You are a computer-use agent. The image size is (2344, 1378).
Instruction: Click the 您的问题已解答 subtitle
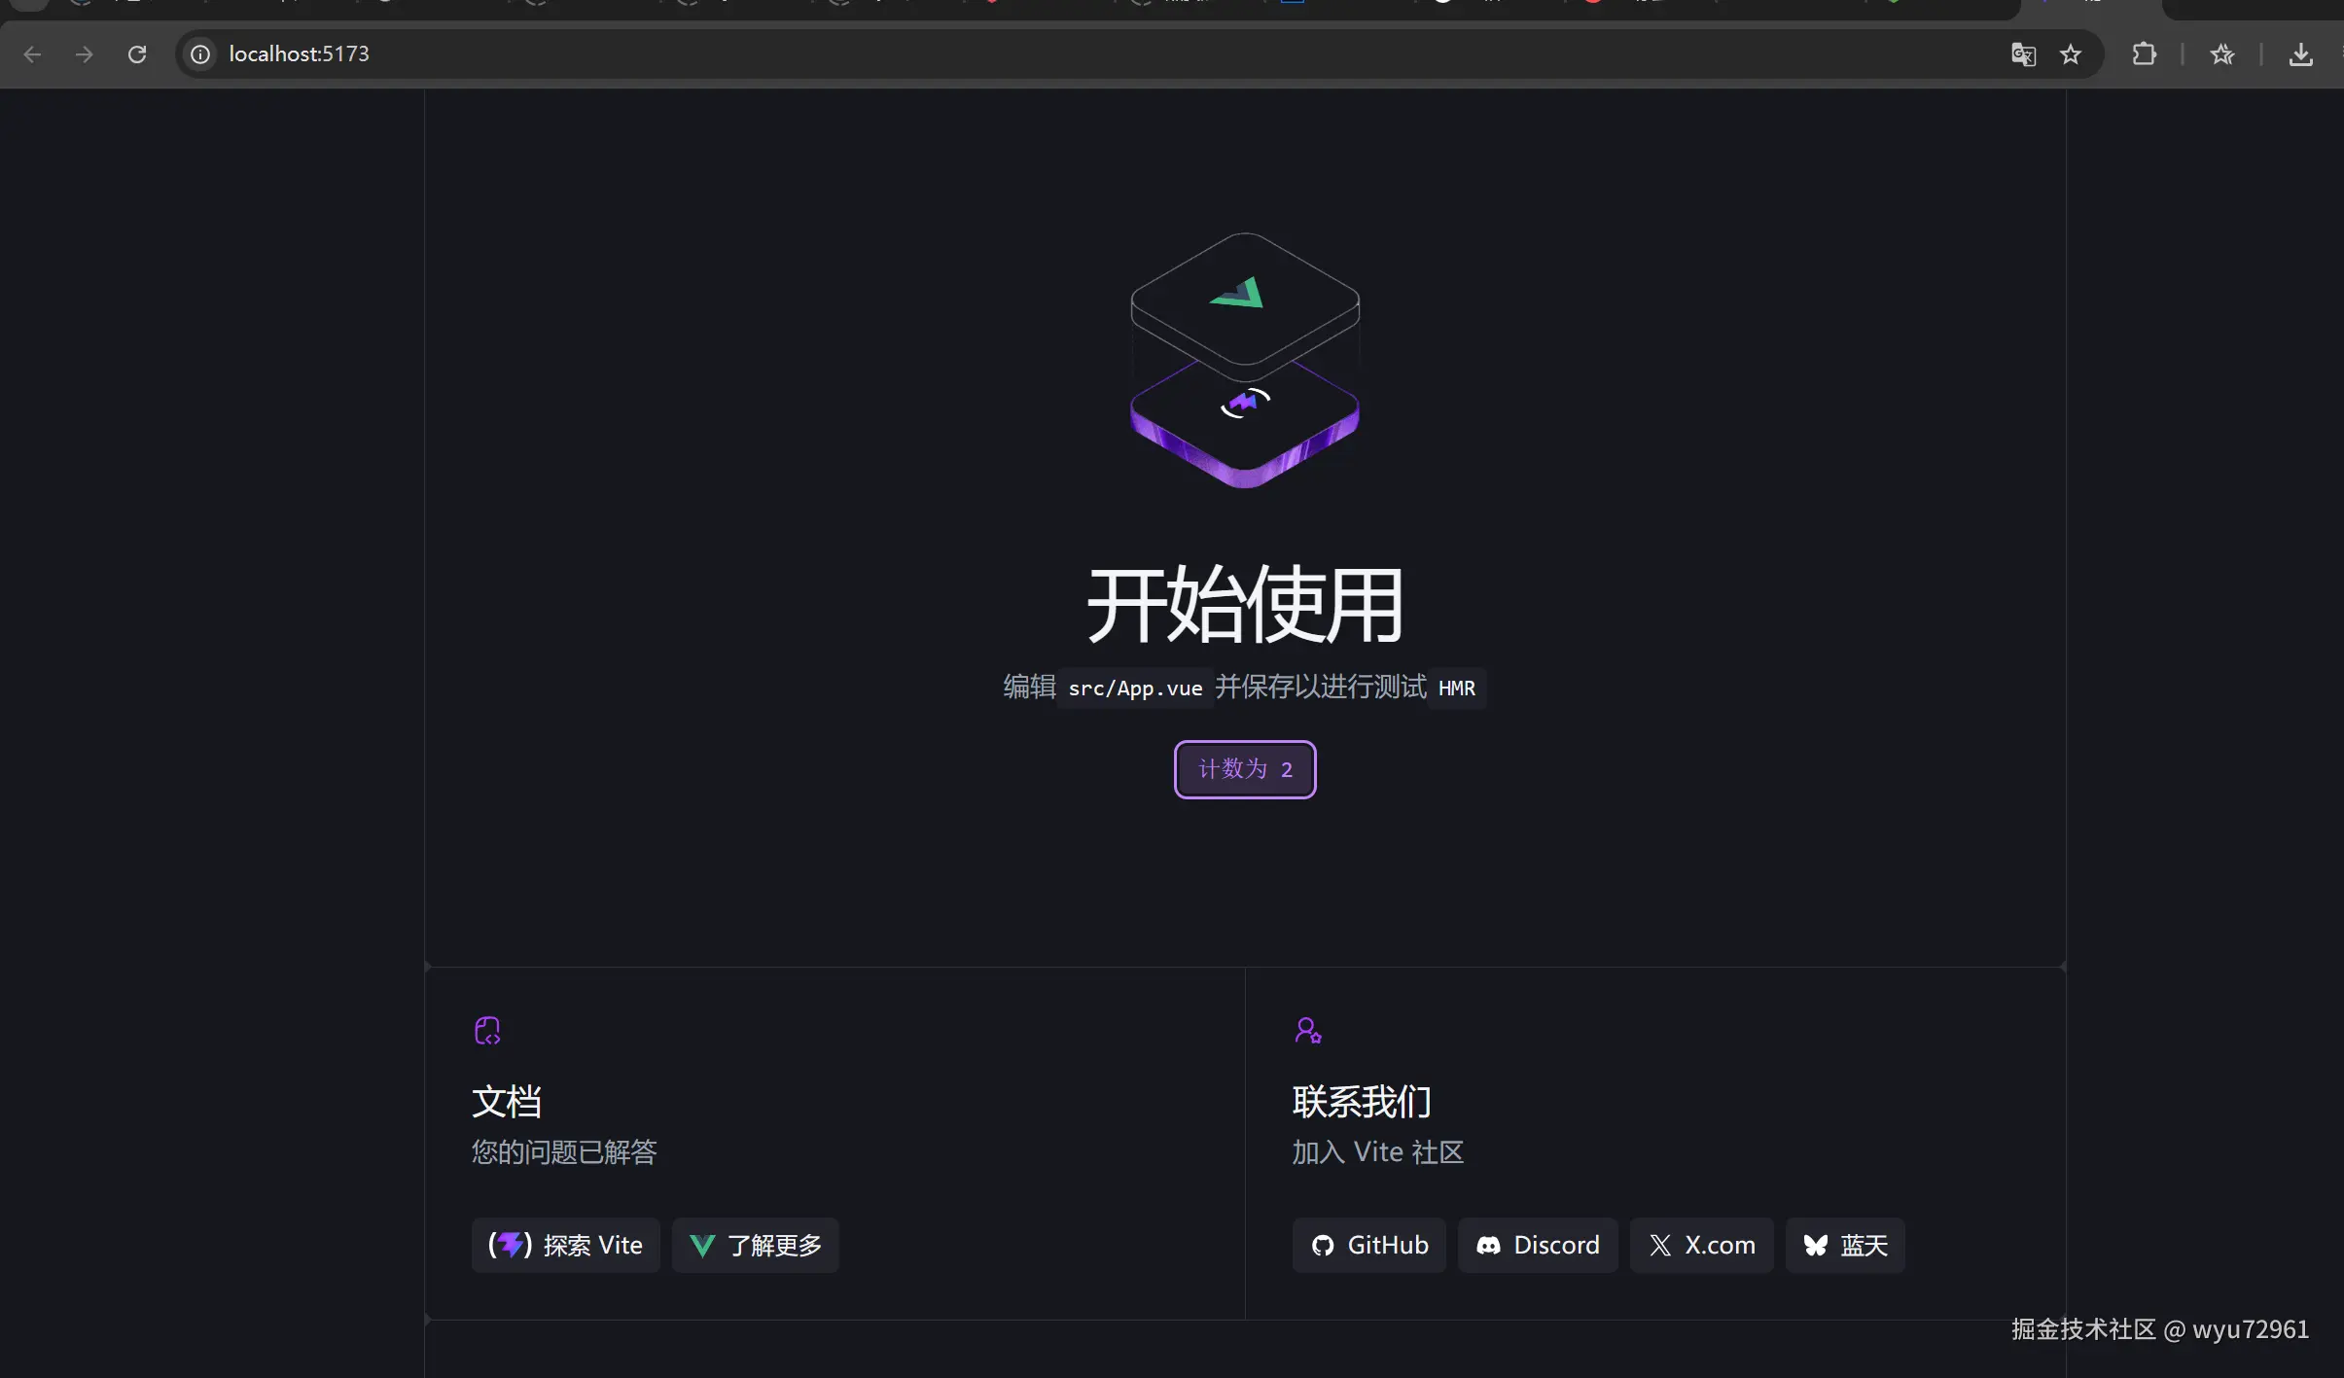point(564,1152)
